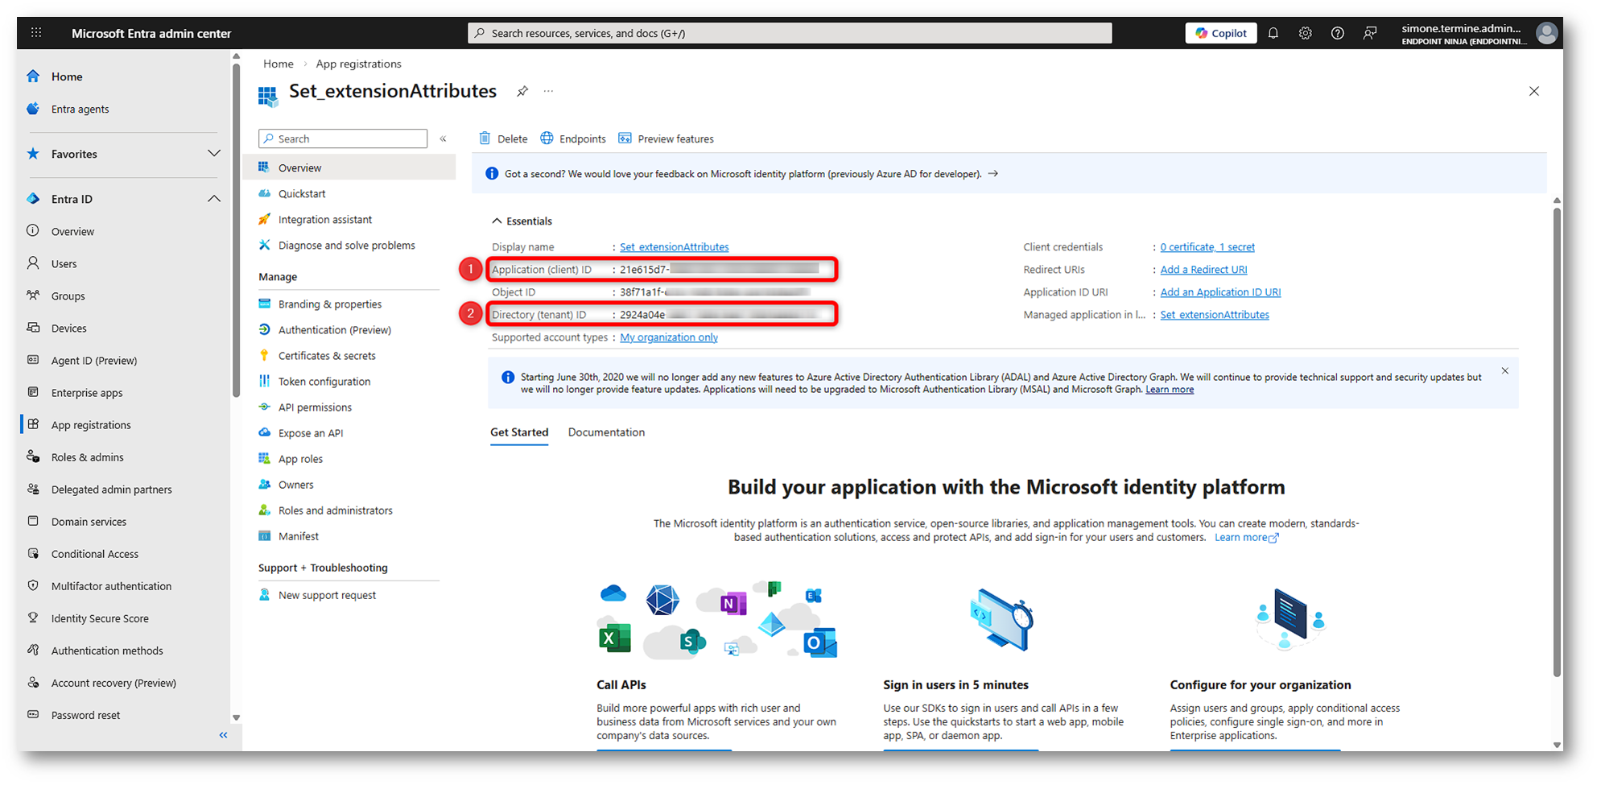
Task: Open Certificates & secrets menu item
Action: (x=326, y=356)
